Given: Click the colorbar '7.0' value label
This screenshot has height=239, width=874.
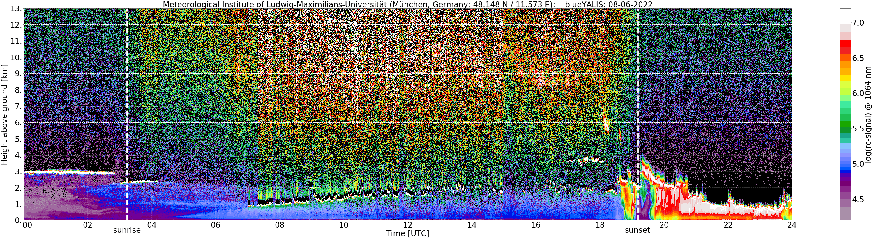Looking at the screenshot, I should [858, 23].
